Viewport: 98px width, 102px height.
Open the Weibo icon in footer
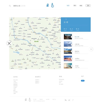tap(69, 100)
